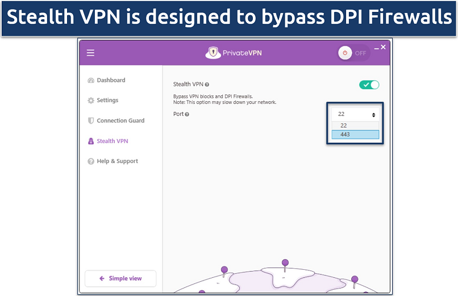
Task: Open the Help & Support page
Action: click(x=117, y=161)
